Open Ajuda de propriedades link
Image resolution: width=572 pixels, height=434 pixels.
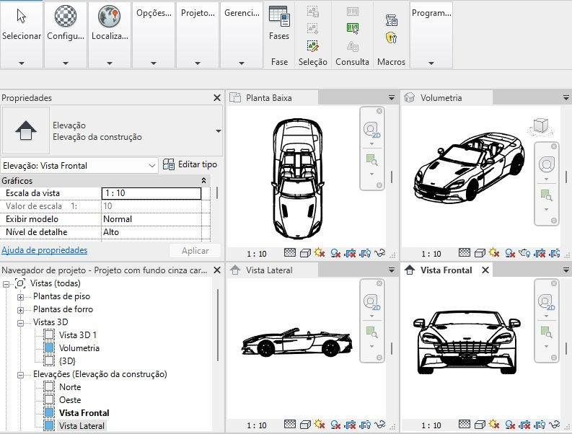coord(45,250)
